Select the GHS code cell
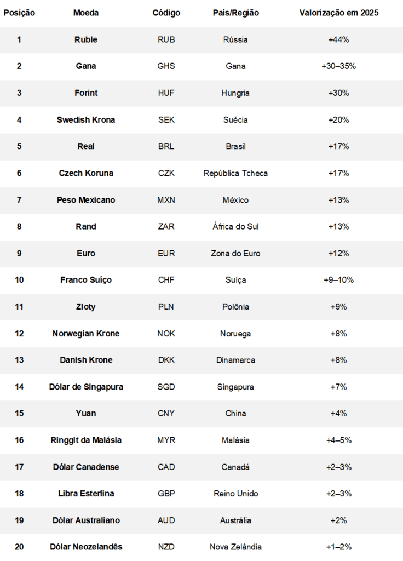Viewport: 403px width, 561px height. (166, 66)
